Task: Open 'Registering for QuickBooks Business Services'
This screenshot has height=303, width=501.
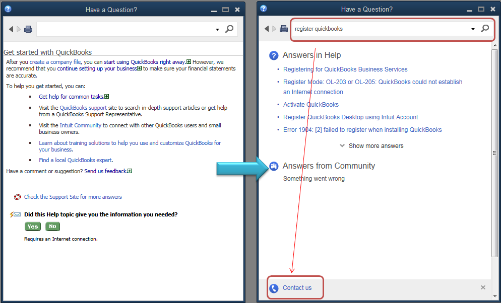Action: point(345,69)
